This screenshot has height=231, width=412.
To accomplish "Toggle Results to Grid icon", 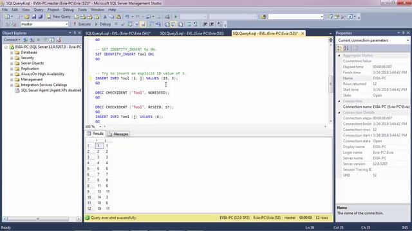I will click(174, 24).
